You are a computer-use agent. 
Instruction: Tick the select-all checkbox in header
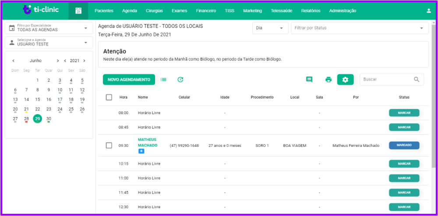(x=109, y=97)
